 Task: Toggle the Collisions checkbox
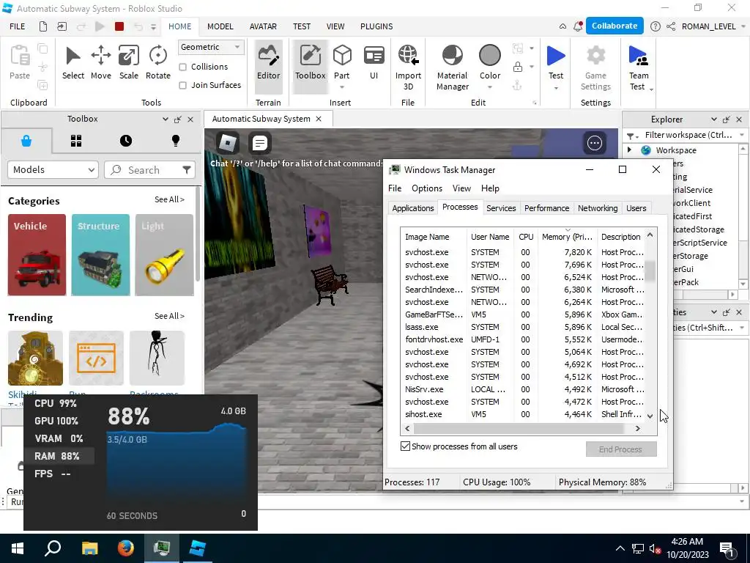tap(182, 67)
